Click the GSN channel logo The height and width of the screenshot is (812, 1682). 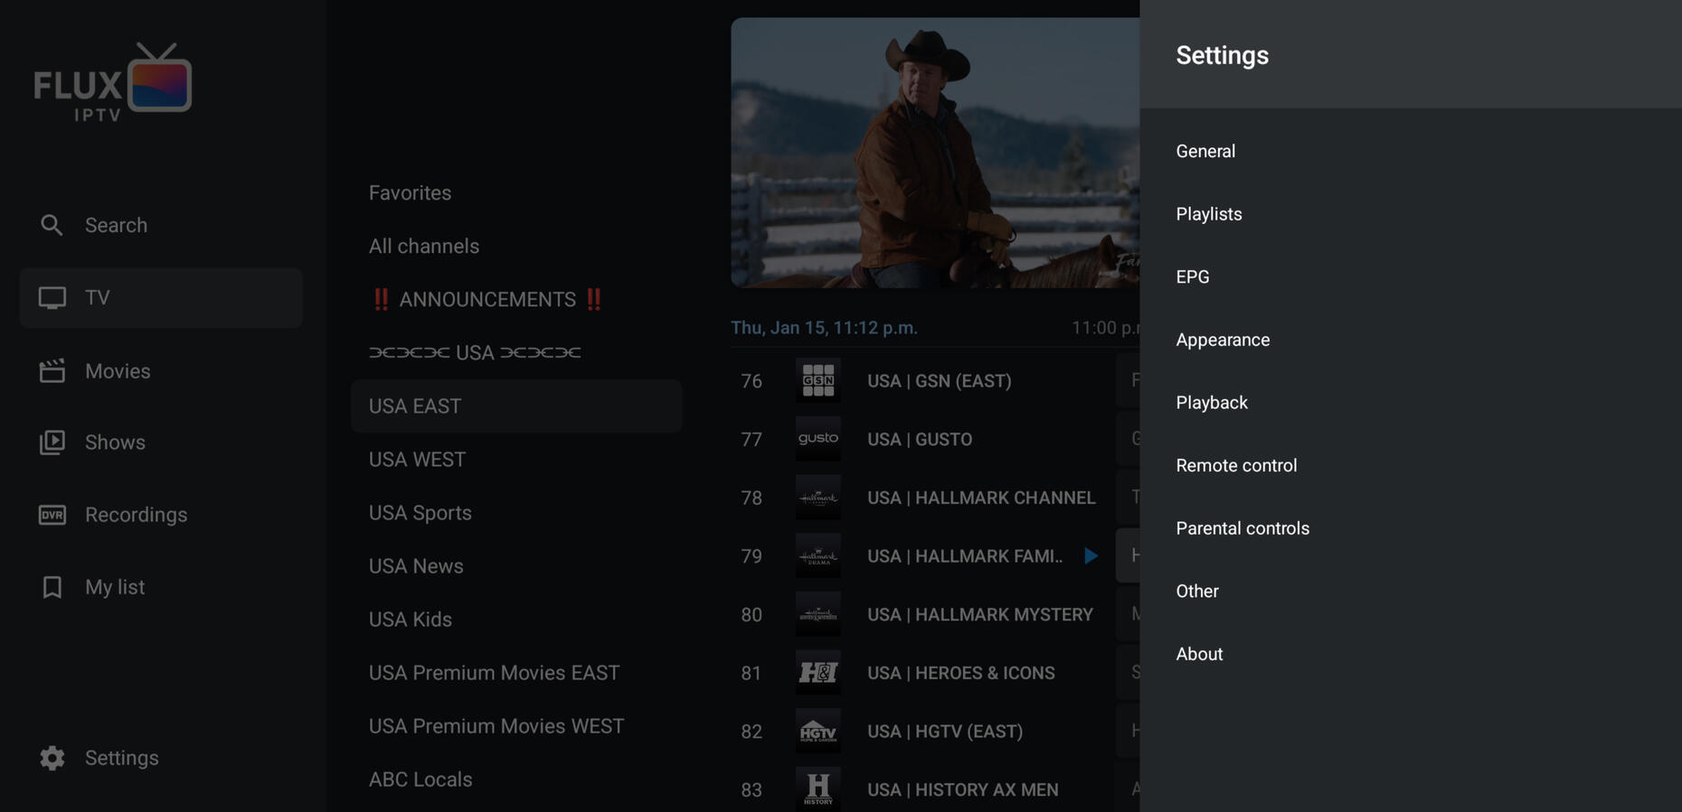(817, 381)
